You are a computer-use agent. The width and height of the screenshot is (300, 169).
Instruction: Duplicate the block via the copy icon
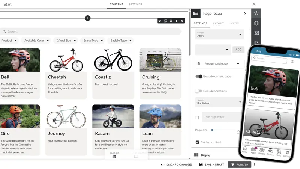[165, 21]
